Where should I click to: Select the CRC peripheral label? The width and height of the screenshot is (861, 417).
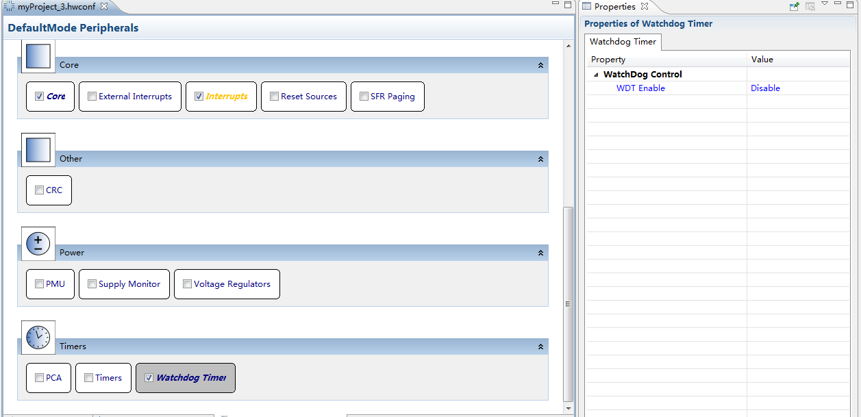[x=54, y=190]
